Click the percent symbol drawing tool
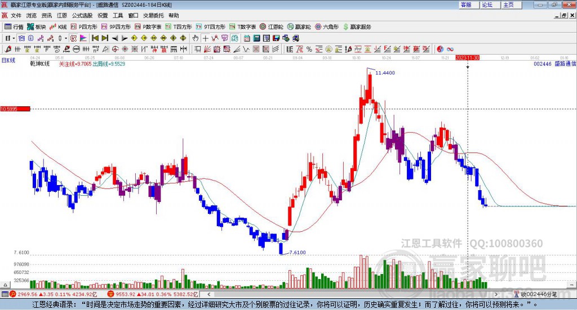 [x=309, y=49]
